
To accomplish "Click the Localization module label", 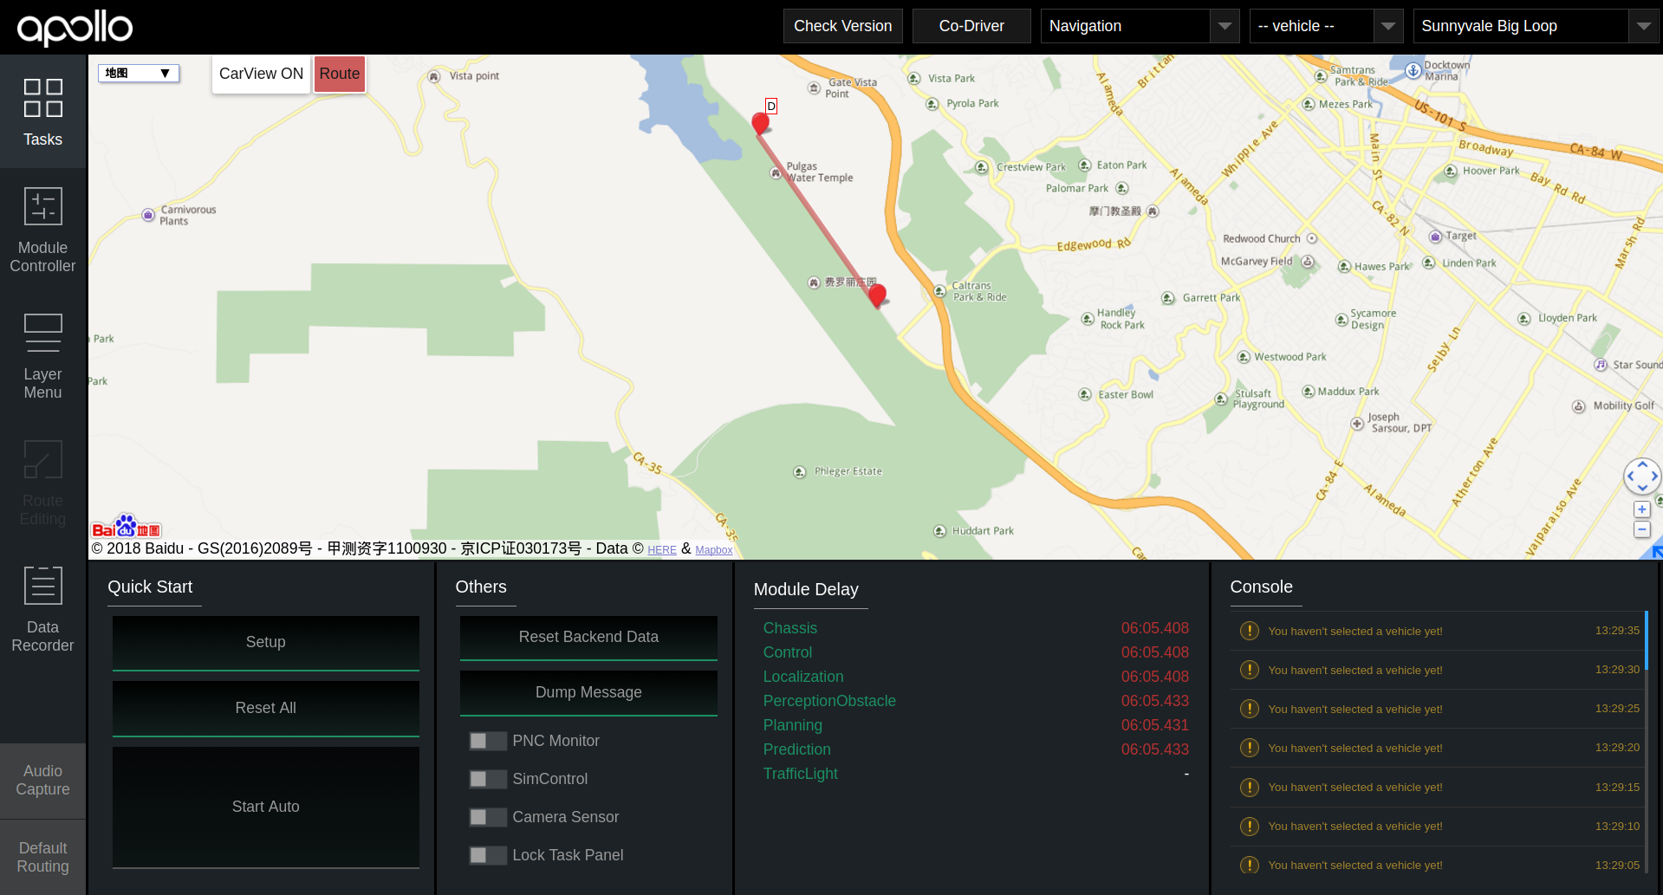I will pyautogui.click(x=803, y=677).
